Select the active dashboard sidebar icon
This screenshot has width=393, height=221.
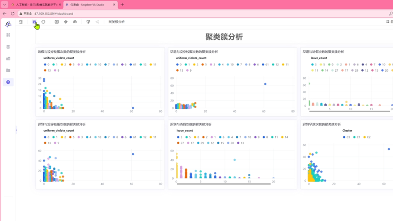8,82
